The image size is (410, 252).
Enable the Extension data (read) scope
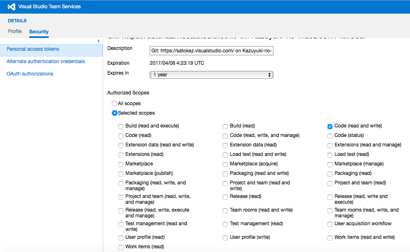pos(225,145)
